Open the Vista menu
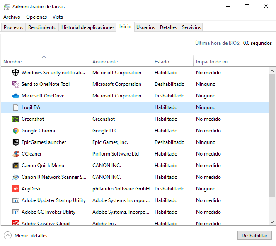Screen dimensions: 276x246 [x=58, y=17]
